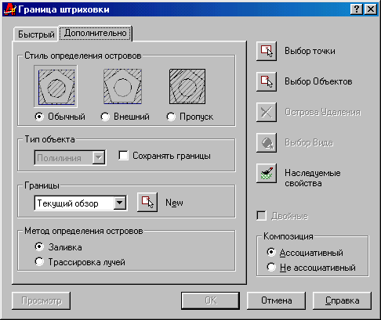Click the New boundary set pick icon
381x320 pixels.
pos(147,202)
